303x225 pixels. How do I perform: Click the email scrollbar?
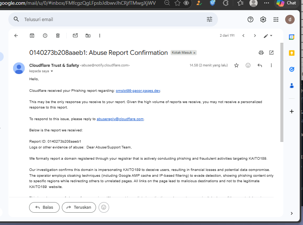tap(282, 92)
